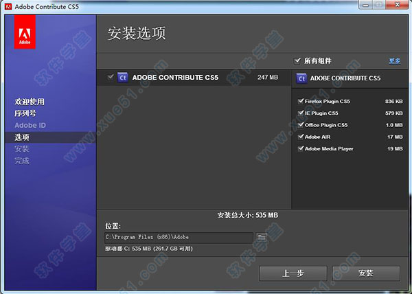Click the 247 MB size value
This screenshot has height=294, width=412.
click(268, 78)
